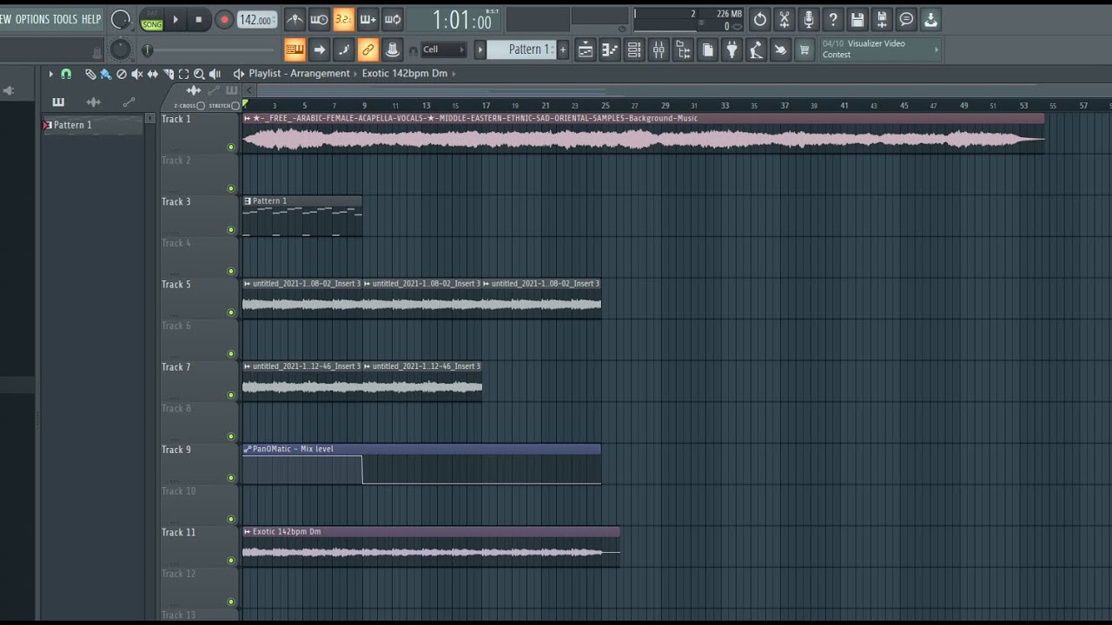Open the Piano roll view icon
The height and width of the screenshot is (625, 1112).
click(610, 50)
